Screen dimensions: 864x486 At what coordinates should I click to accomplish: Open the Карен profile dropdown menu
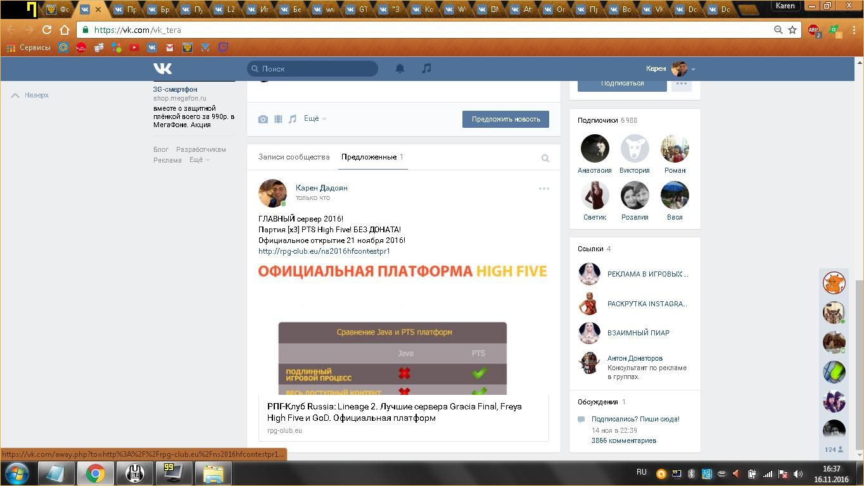[670, 68]
